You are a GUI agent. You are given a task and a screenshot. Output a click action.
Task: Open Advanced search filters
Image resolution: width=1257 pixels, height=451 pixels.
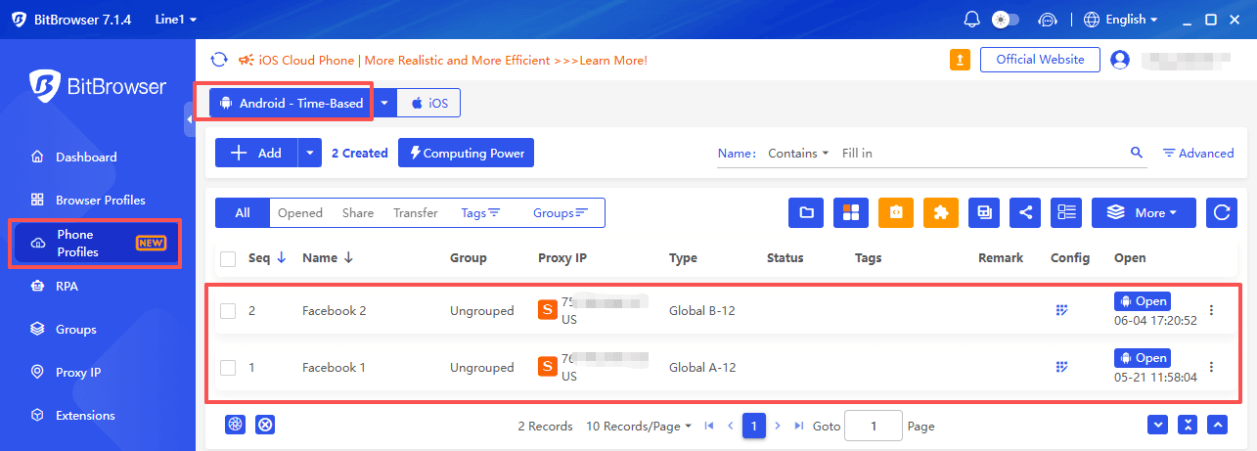1198,153
